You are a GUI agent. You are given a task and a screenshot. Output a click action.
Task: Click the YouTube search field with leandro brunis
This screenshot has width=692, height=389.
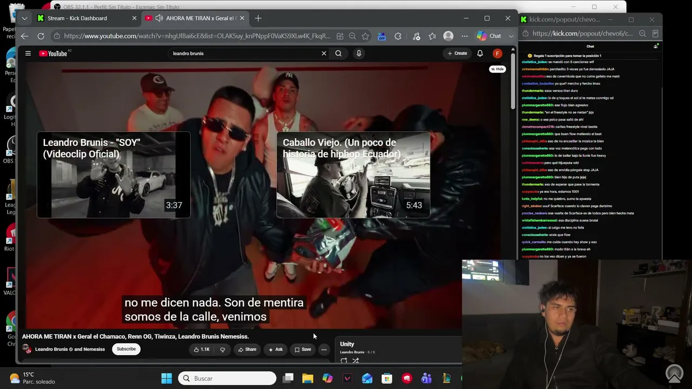coord(243,53)
